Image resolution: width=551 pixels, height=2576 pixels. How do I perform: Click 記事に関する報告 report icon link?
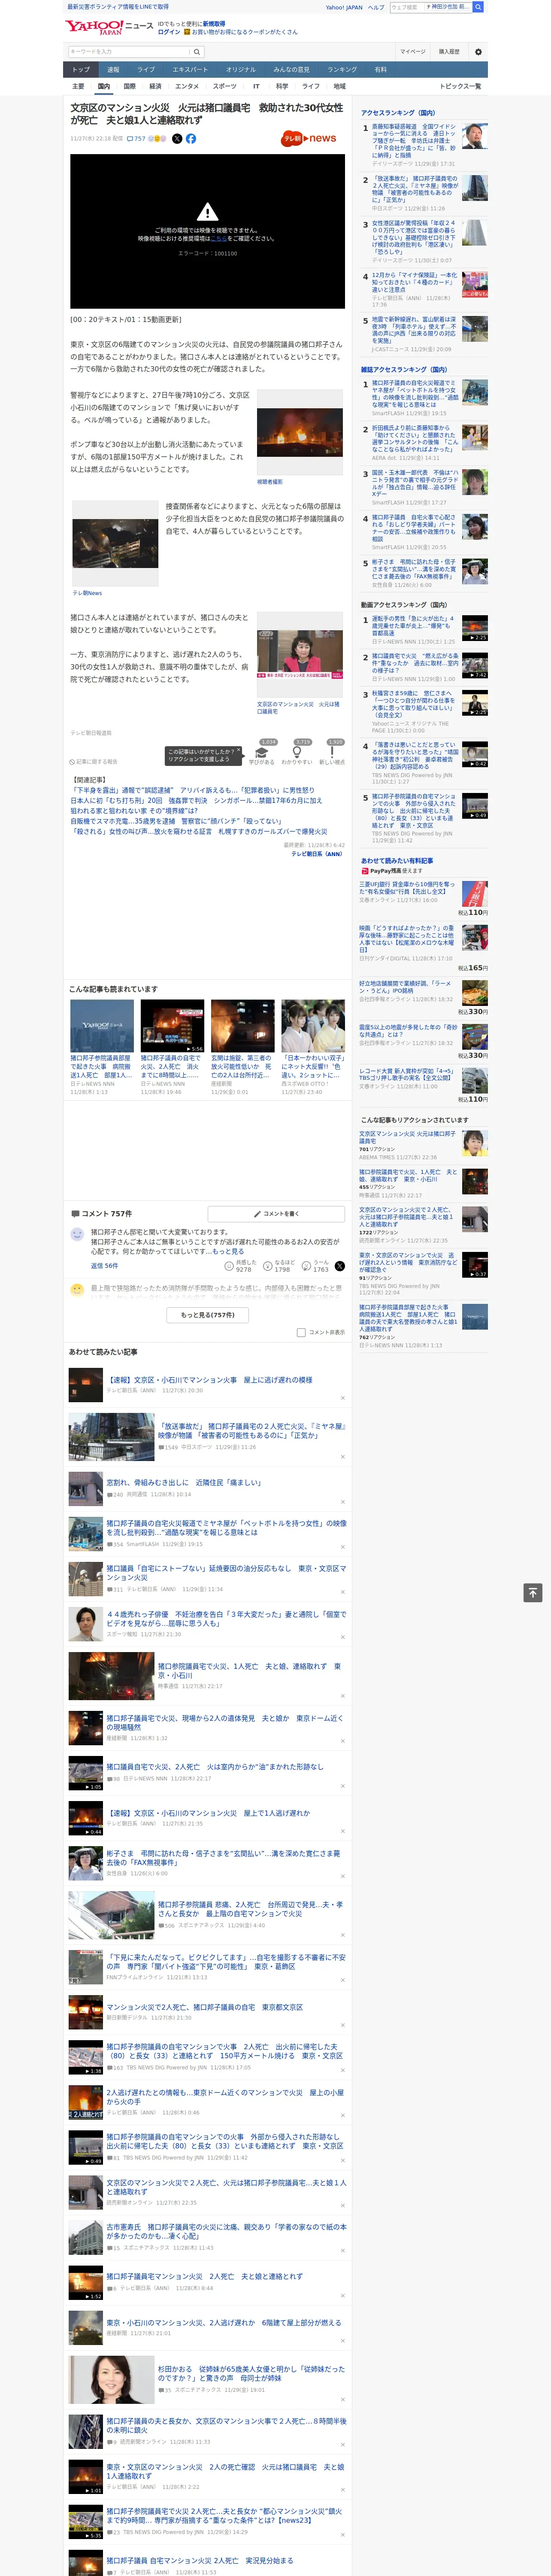click(94, 761)
